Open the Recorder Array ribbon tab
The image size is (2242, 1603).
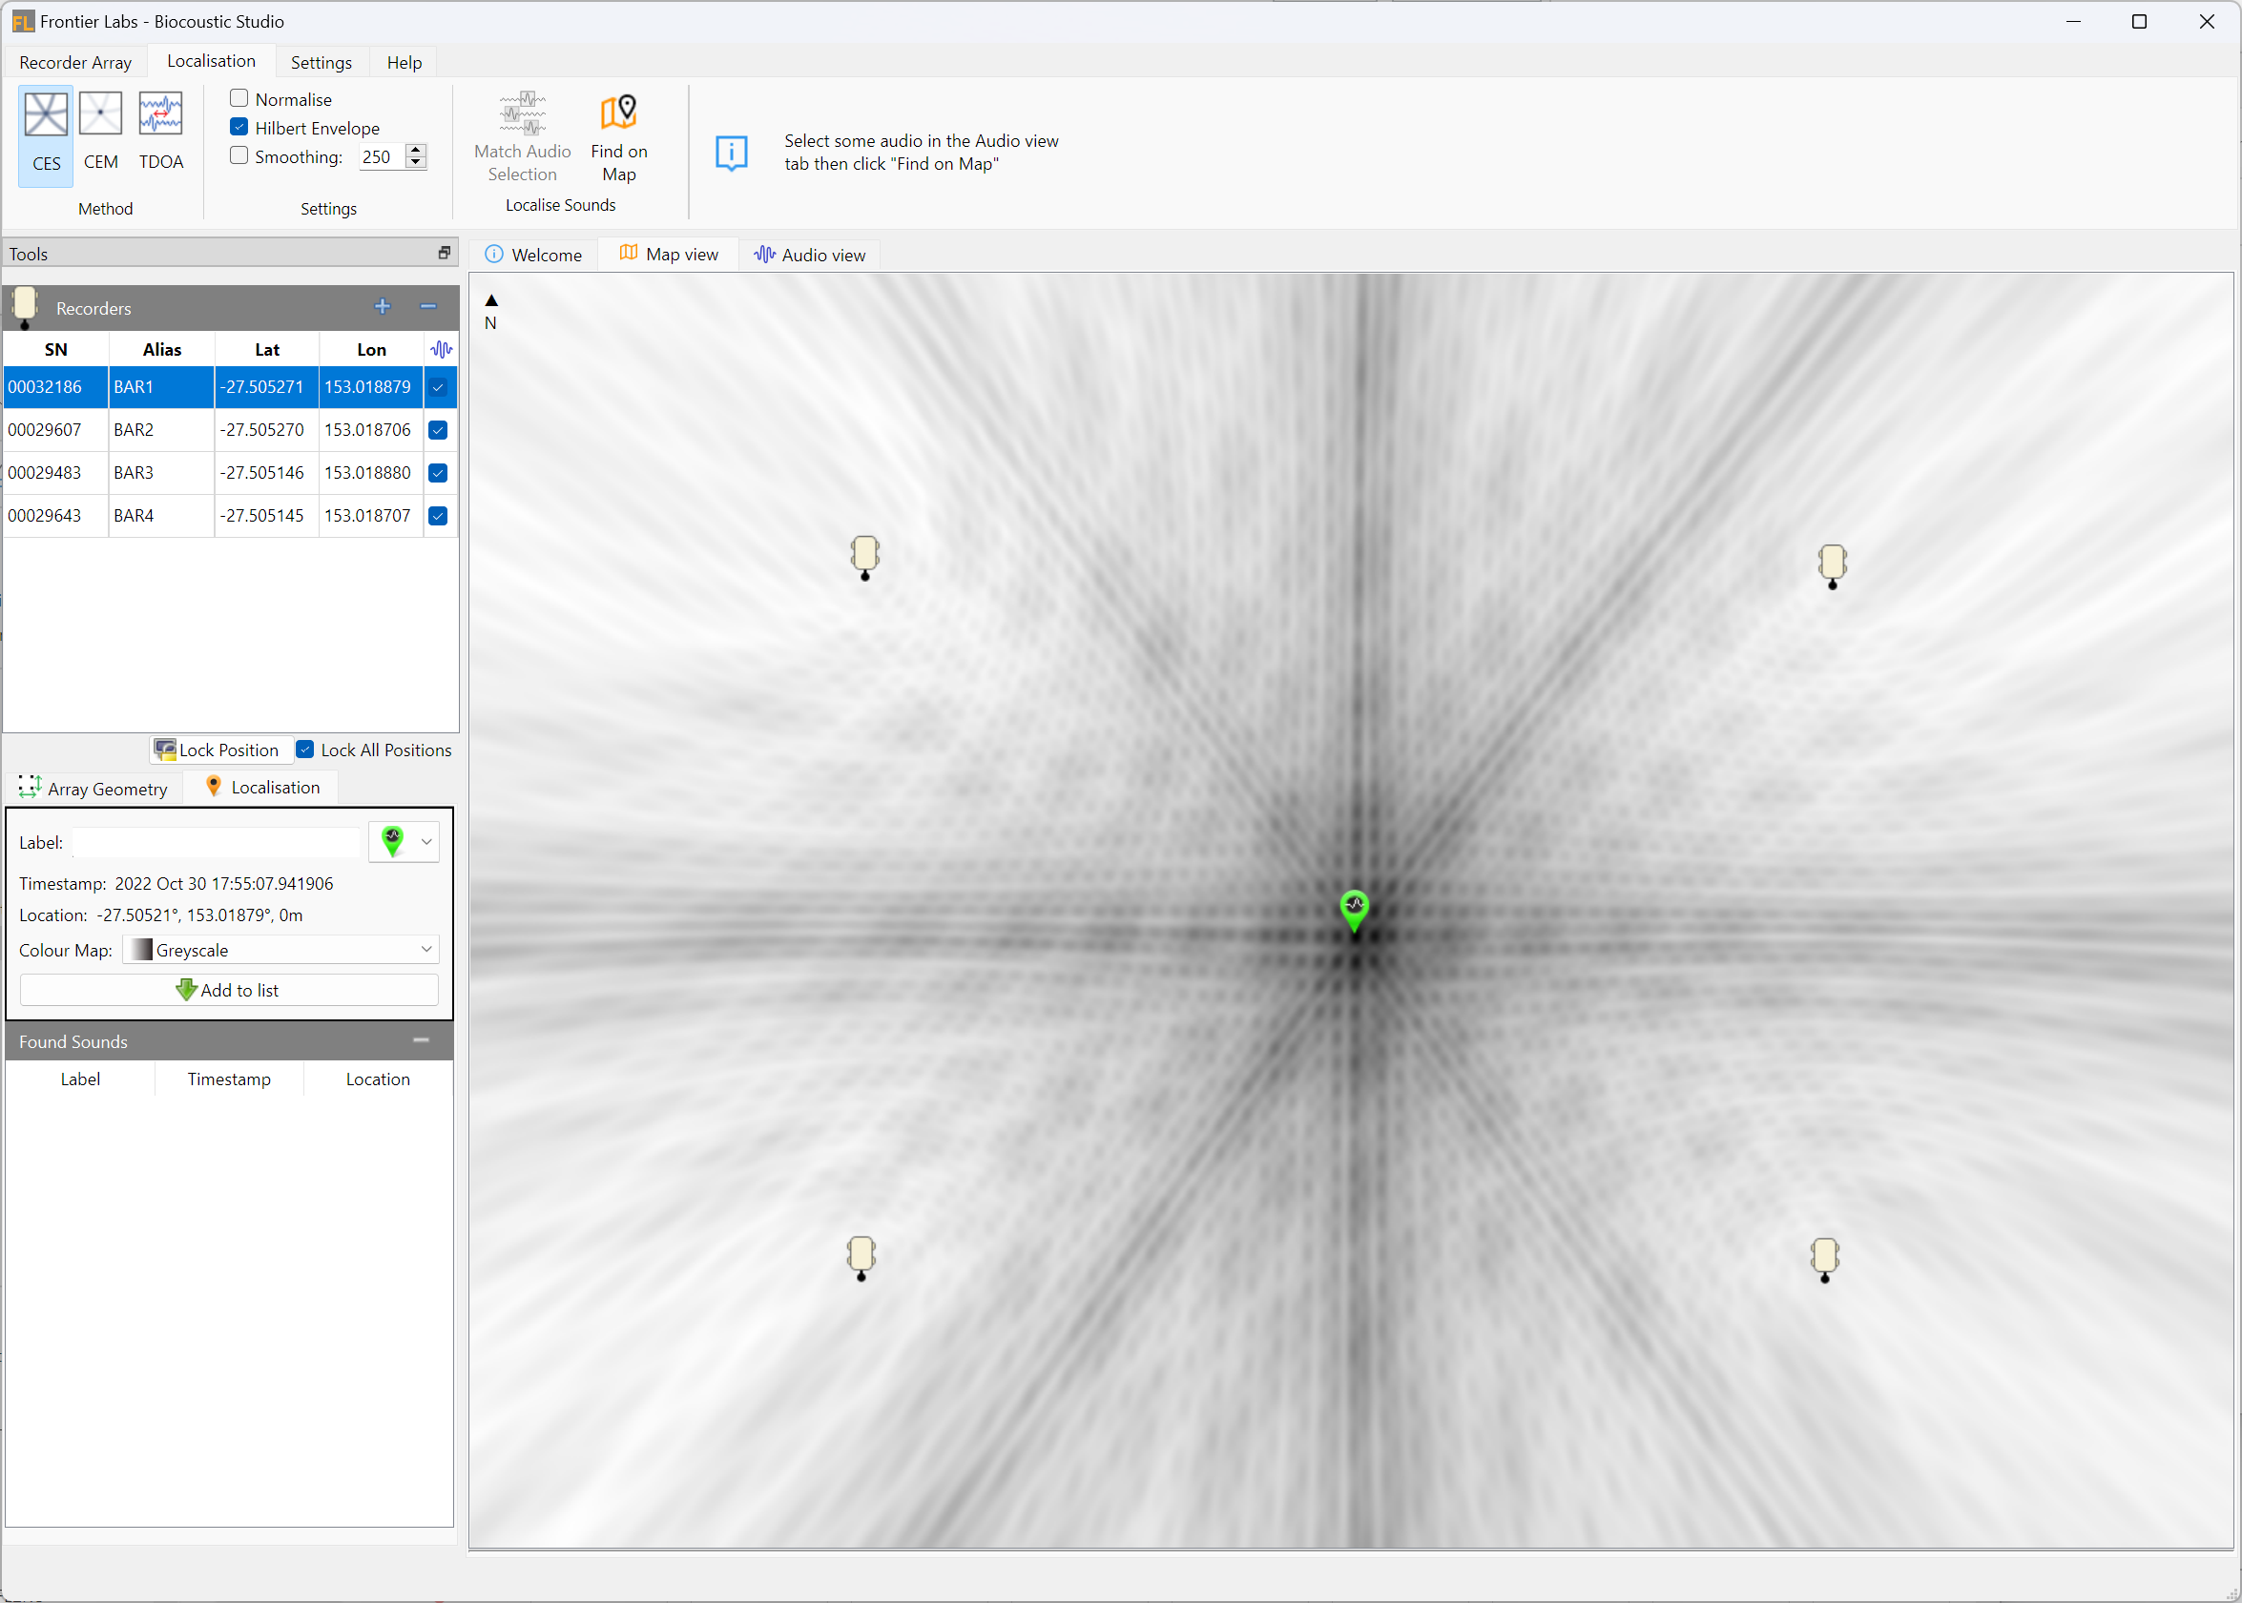click(75, 62)
